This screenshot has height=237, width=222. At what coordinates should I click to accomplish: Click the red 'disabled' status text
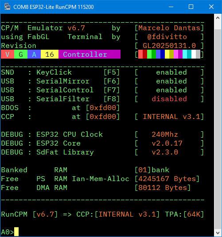(169, 99)
